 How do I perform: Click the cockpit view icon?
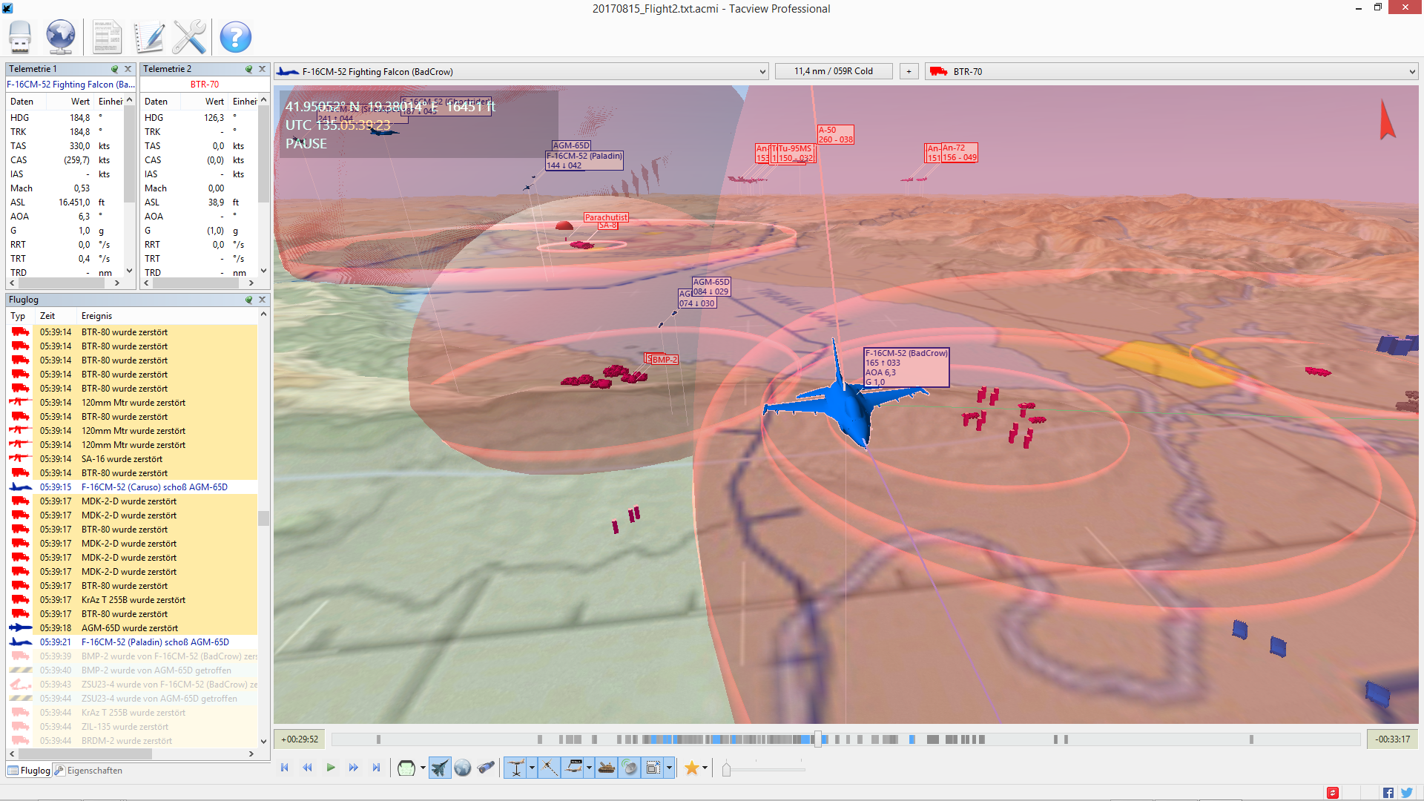coord(406,768)
